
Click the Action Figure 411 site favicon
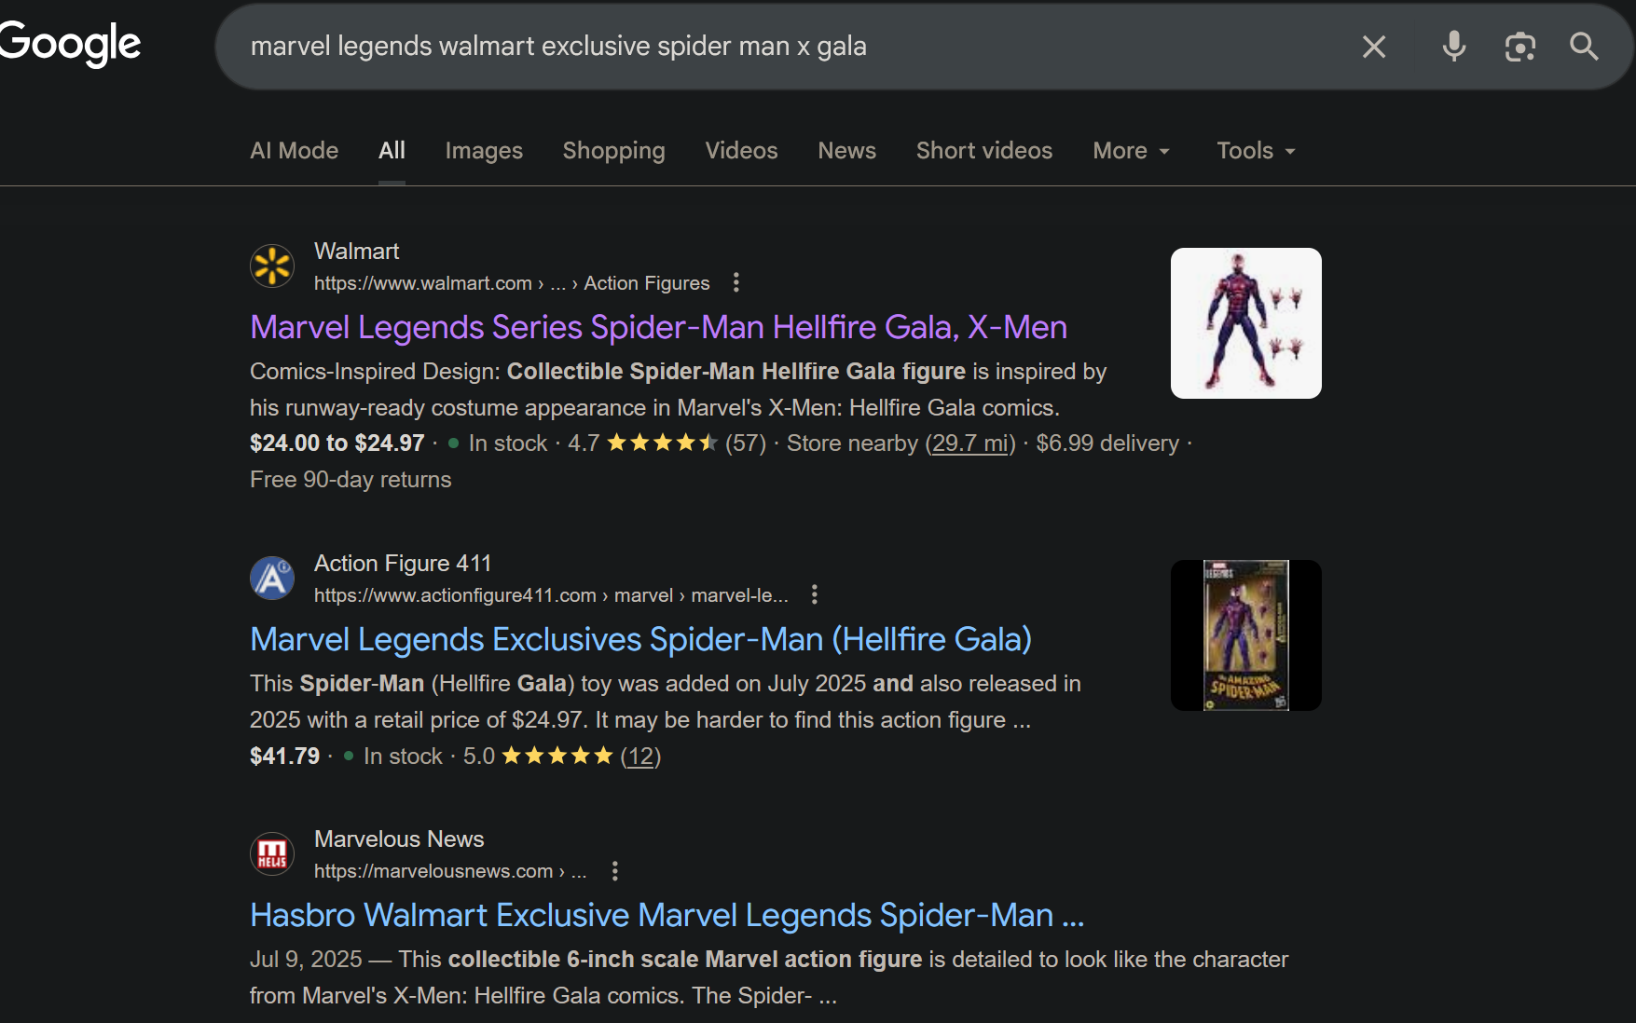(x=272, y=579)
